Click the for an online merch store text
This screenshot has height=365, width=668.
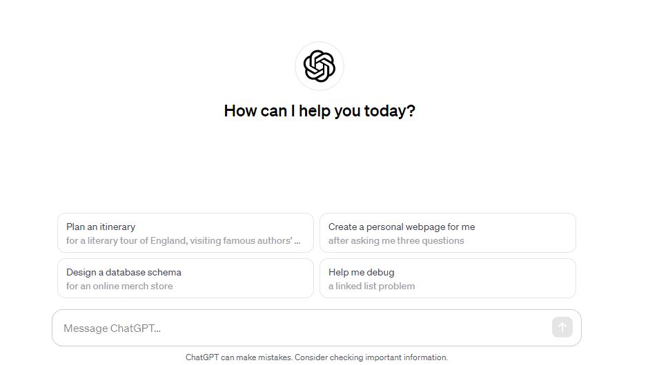pos(119,286)
